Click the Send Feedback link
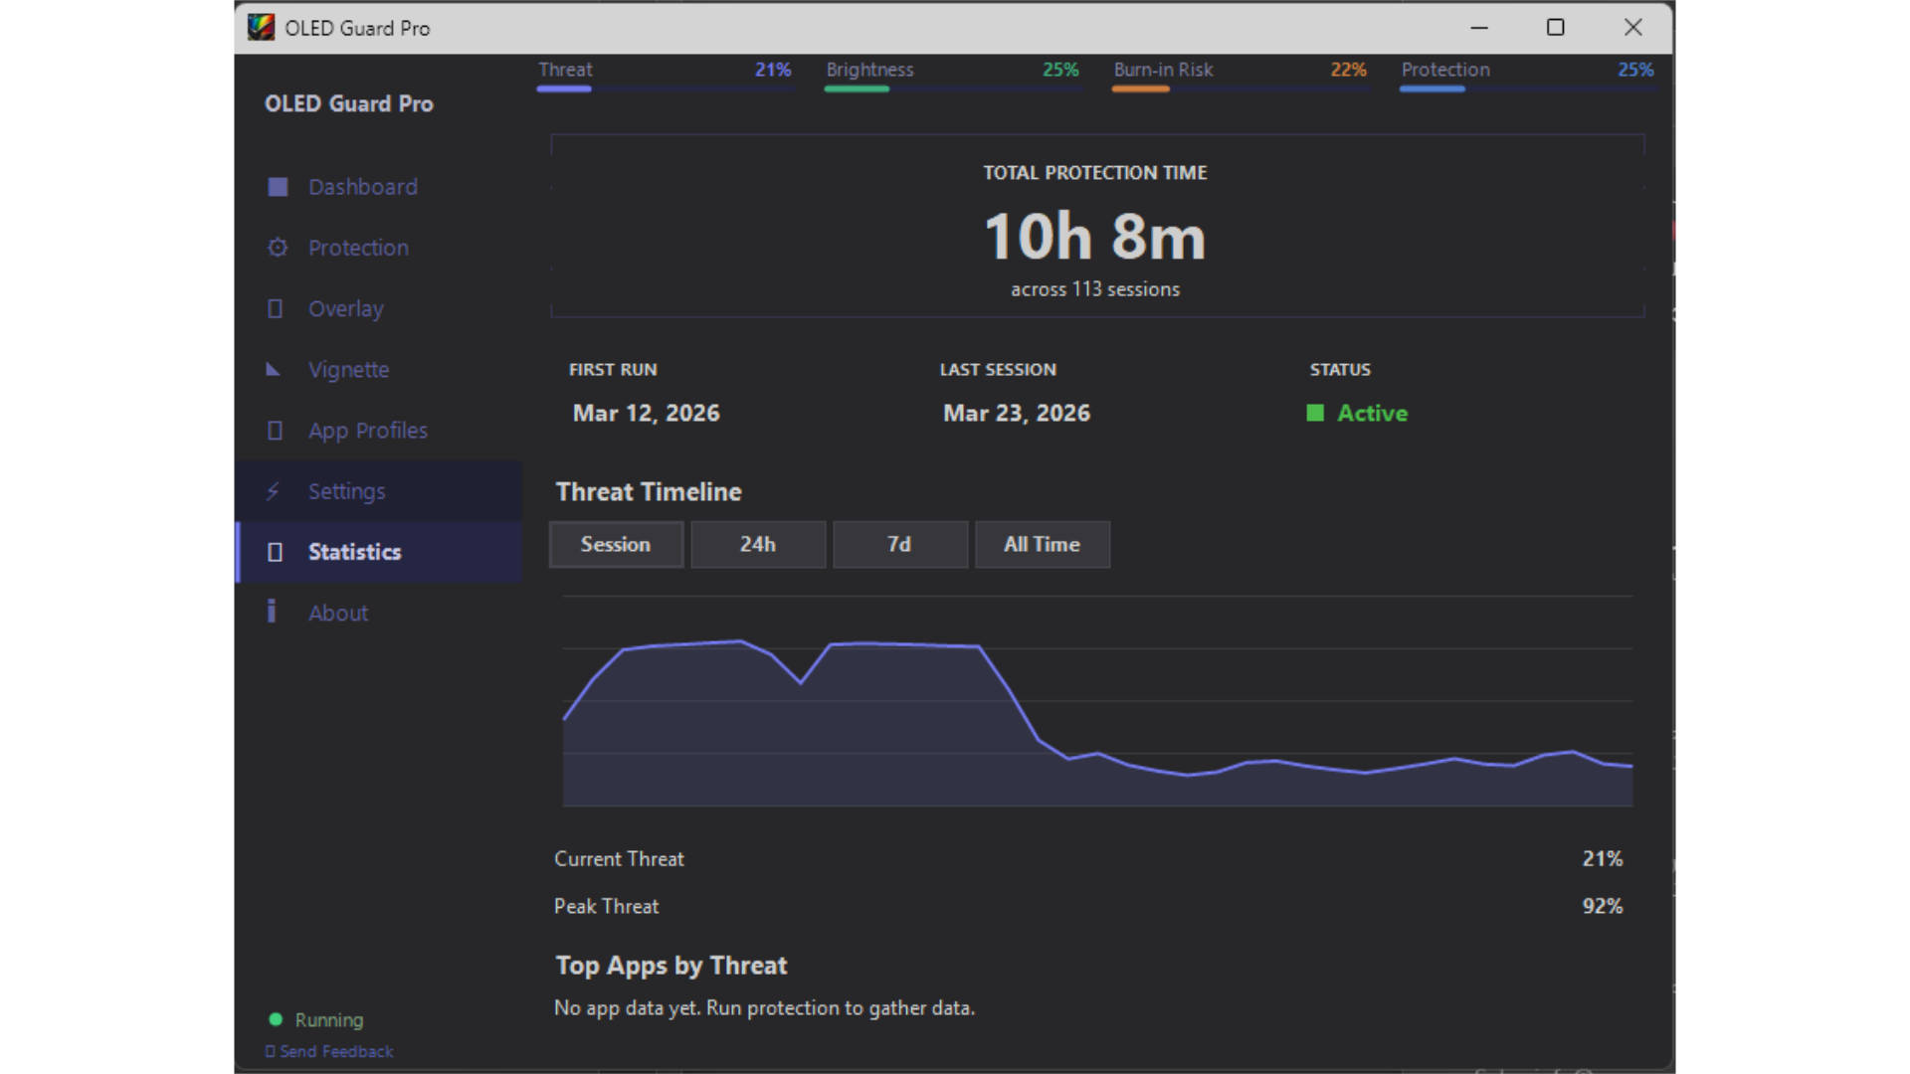1910x1074 pixels. [335, 1051]
